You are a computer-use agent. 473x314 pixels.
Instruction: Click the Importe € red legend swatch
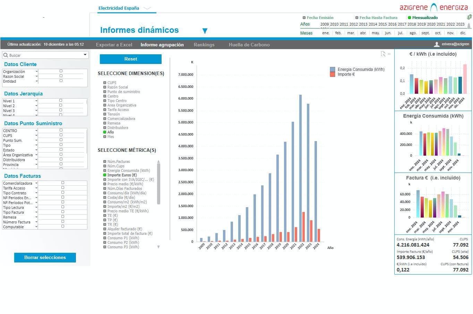(x=333, y=74)
